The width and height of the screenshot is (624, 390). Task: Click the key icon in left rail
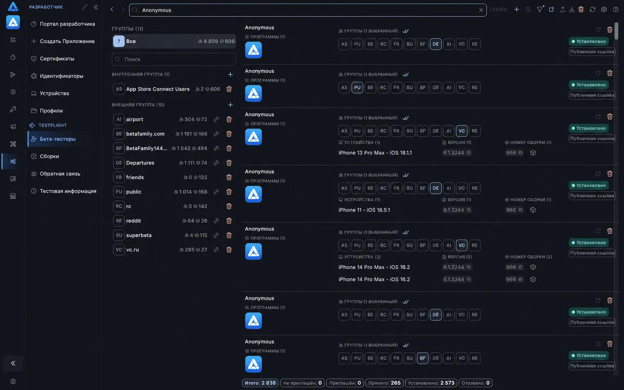click(13, 110)
